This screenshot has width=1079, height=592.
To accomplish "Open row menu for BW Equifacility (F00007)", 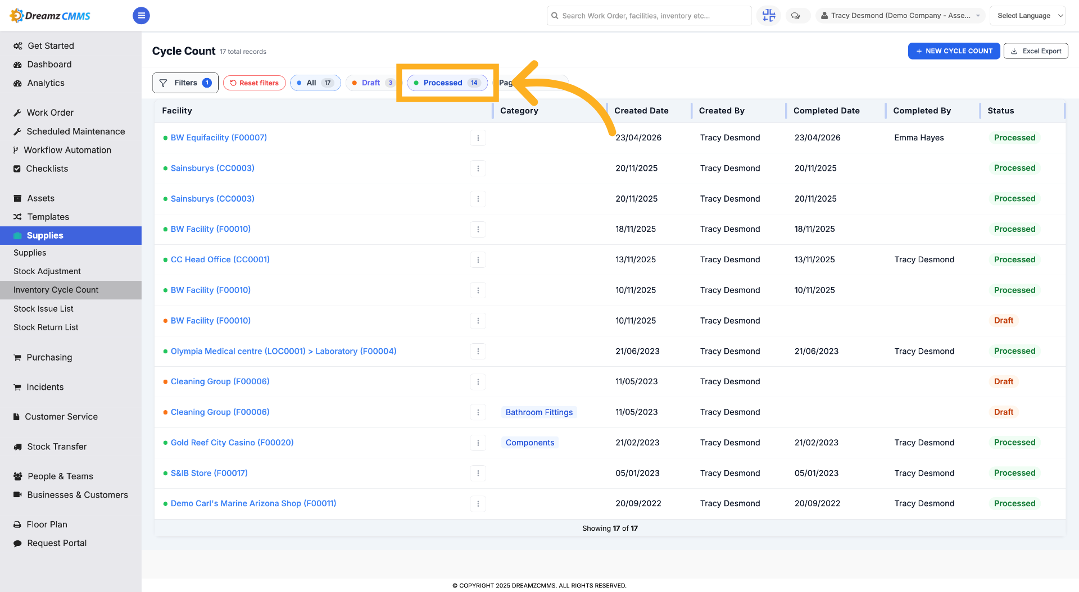I will coord(478,138).
